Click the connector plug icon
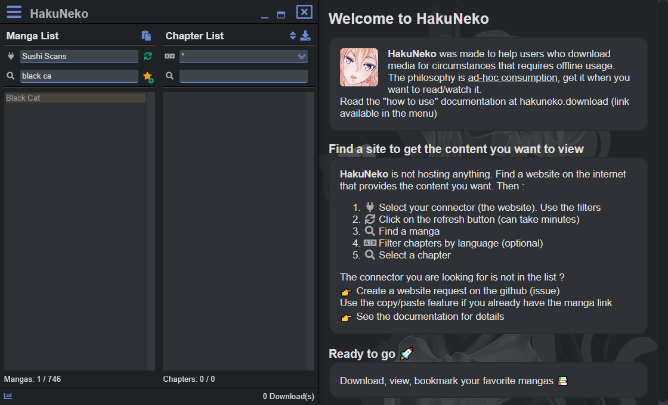Screen dimensions: 668x405 point(10,55)
